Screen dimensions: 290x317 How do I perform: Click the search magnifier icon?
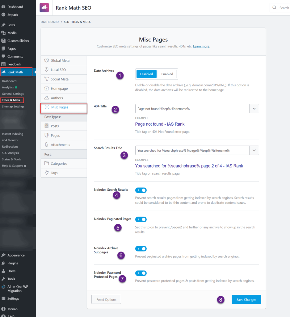(x=274, y=8)
